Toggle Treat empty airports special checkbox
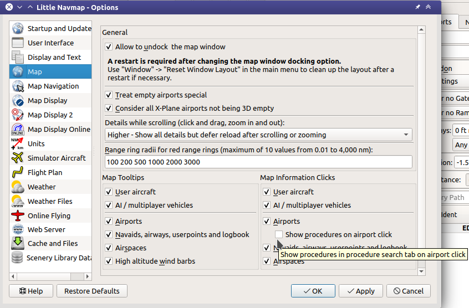The image size is (469, 308). [x=109, y=95]
